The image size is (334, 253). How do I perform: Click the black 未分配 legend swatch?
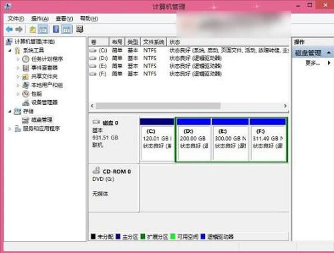pos(93,236)
